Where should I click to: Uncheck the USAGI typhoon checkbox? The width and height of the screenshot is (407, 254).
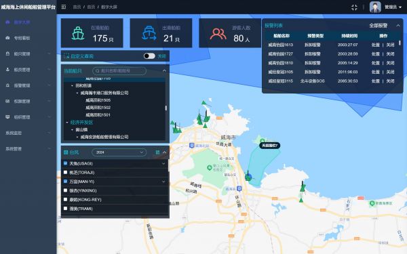coord(65,163)
